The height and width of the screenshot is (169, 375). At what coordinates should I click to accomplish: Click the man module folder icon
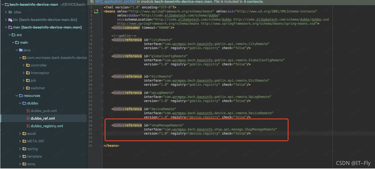10,27
